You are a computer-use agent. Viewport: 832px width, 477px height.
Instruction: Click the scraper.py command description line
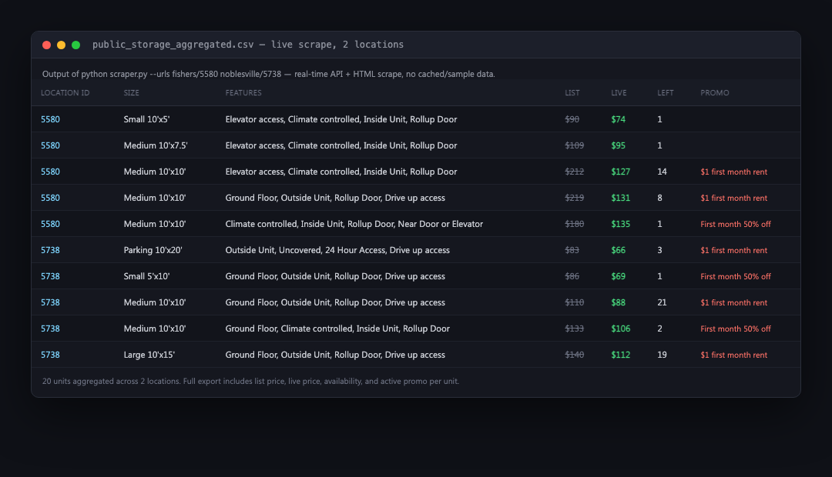point(269,74)
